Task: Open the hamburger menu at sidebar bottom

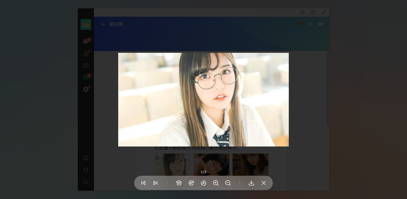Action: click(x=86, y=182)
